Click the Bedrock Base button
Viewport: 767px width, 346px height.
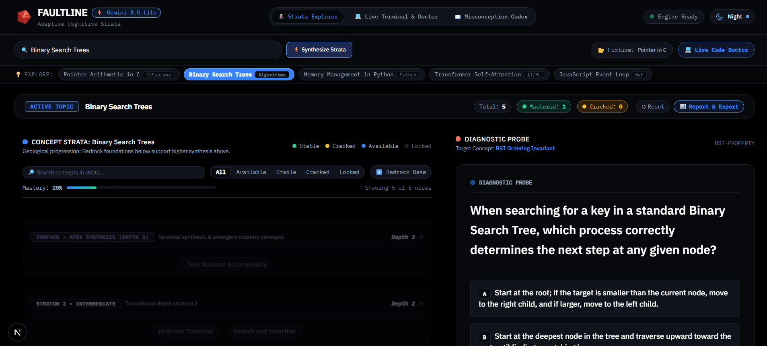tap(401, 172)
